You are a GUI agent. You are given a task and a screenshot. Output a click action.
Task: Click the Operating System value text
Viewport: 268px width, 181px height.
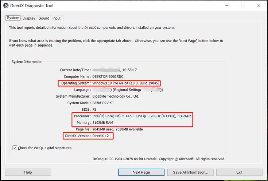125,83
